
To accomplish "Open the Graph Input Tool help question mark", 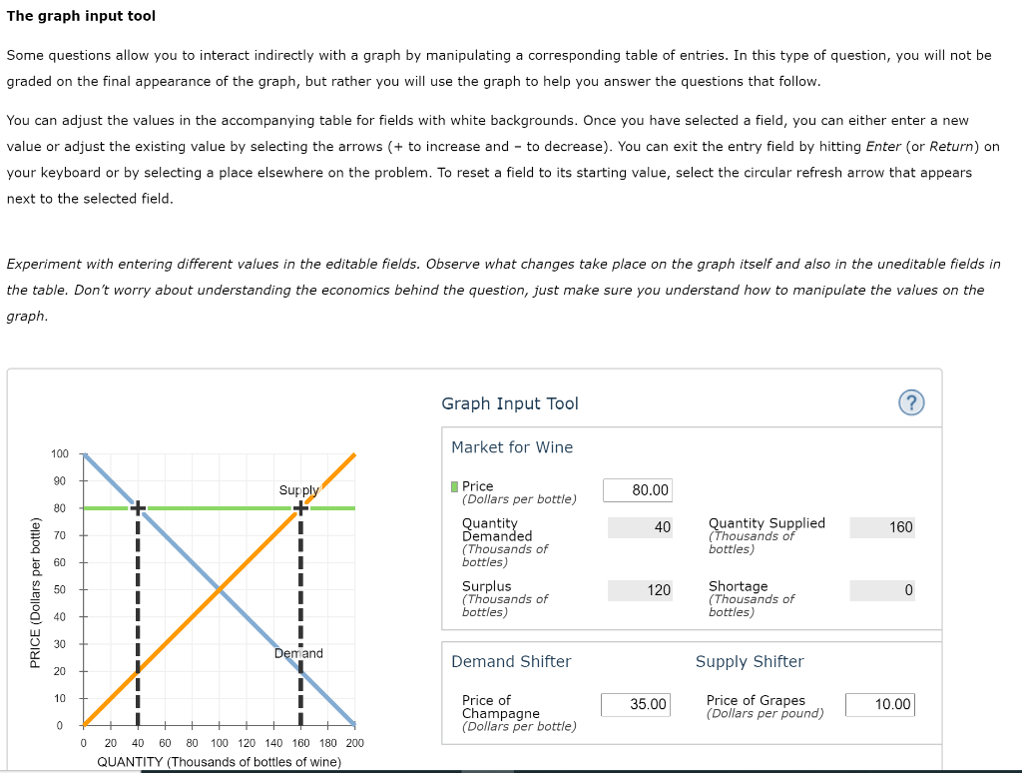I will pyautogui.click(x=910, y=403).
